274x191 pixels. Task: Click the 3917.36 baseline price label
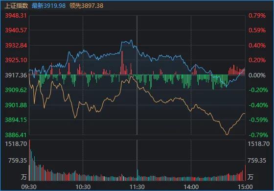(16, 75)
